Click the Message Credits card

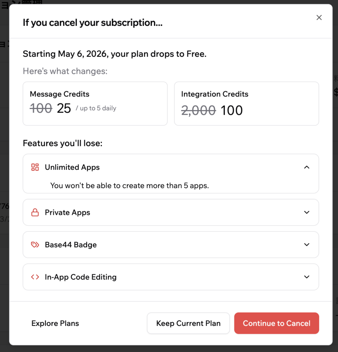tap(95, 103)
